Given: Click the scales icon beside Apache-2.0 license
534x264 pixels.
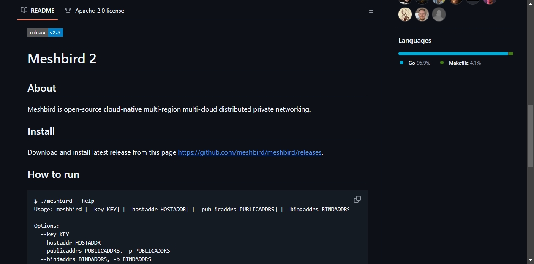Looking at the screenshot, I should (x=68, y=11).
